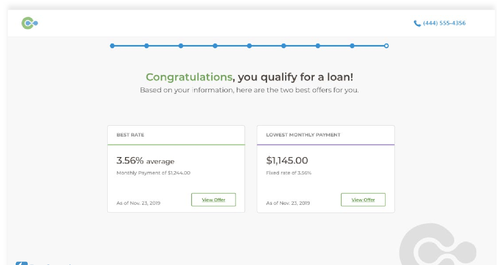Screen dimensions: 497x265
Task: Call the number (444) 555-4356
Action: pyautogui.click(x=444, y=23)
